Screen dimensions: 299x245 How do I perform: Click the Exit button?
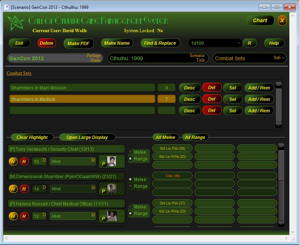pos(20,43)
